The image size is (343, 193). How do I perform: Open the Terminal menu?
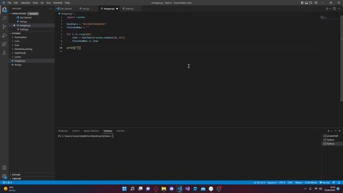click(58, 3)
